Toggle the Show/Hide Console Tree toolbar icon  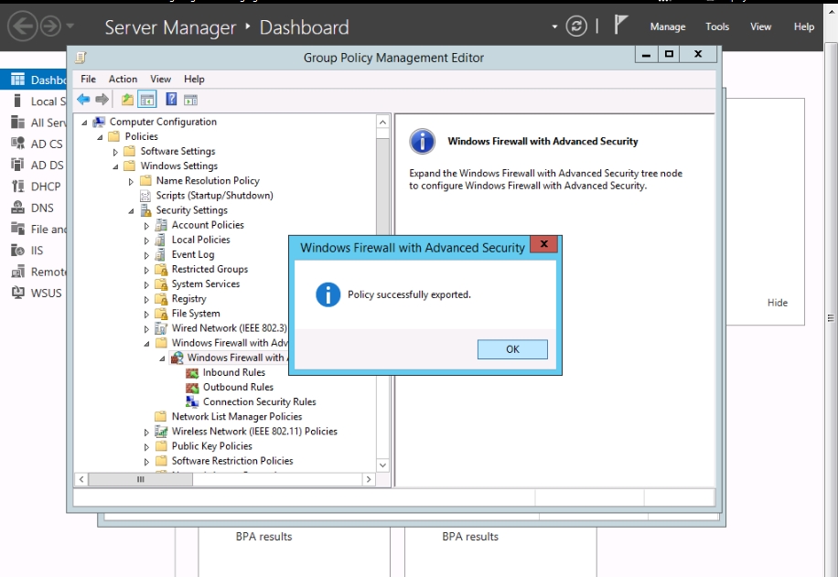pos(147,100)
